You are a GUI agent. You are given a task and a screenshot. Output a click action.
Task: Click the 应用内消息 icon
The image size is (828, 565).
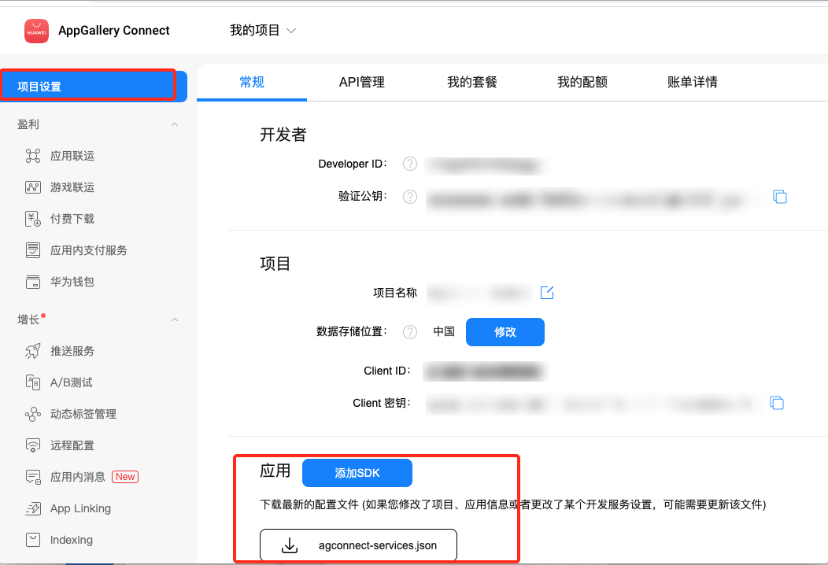[33, 477]
